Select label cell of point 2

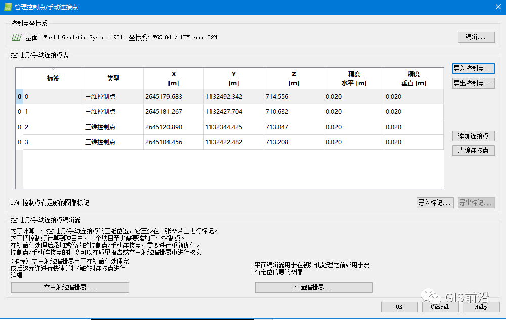[53, 127]
